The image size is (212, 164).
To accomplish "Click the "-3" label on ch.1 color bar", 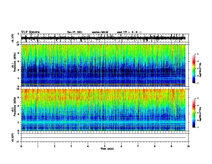I will [197, 54].
